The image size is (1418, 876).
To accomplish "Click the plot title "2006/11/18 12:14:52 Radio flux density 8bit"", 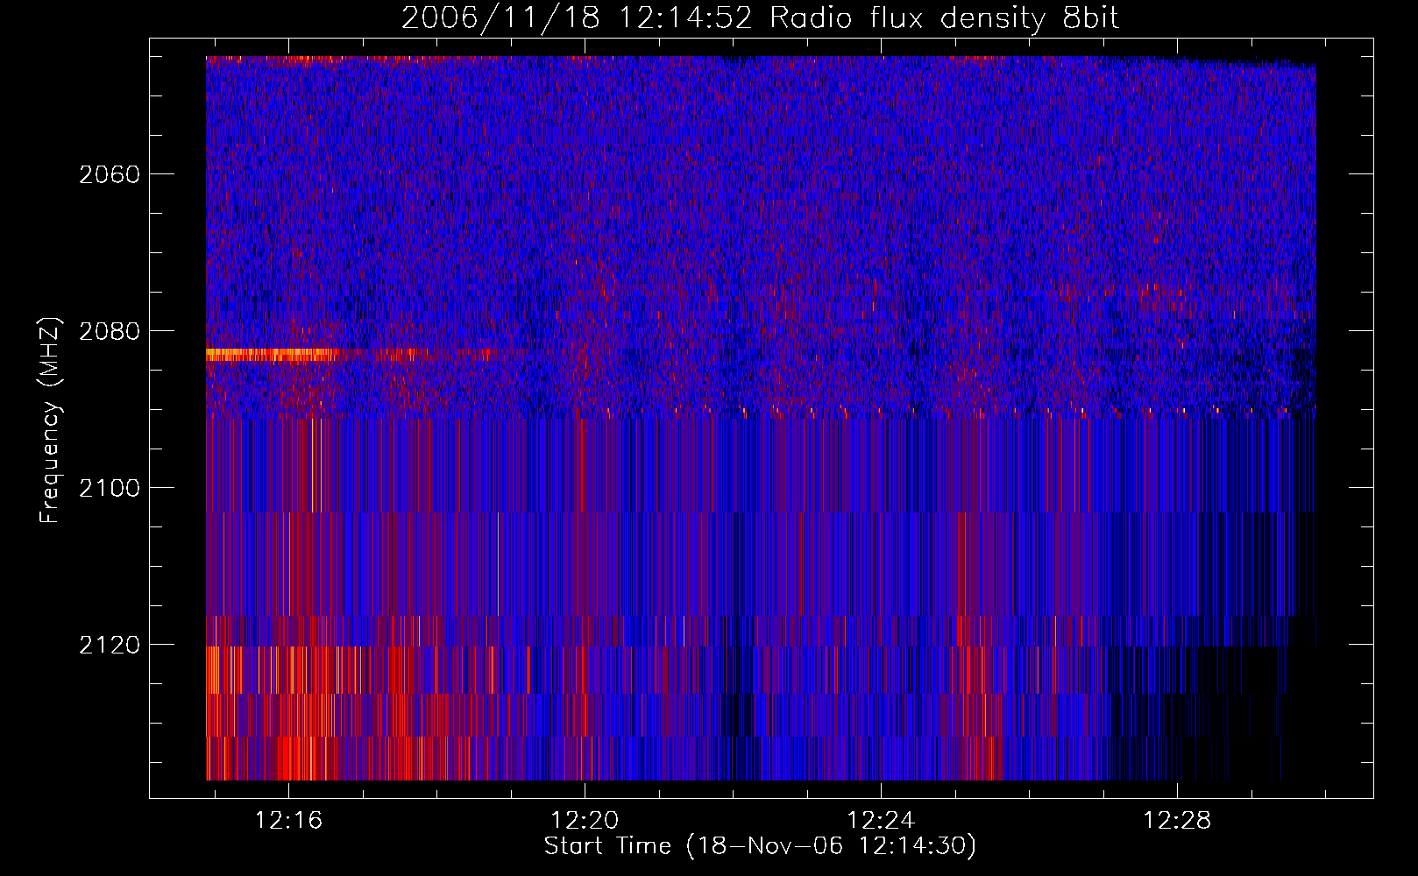I will pos(760,18).
